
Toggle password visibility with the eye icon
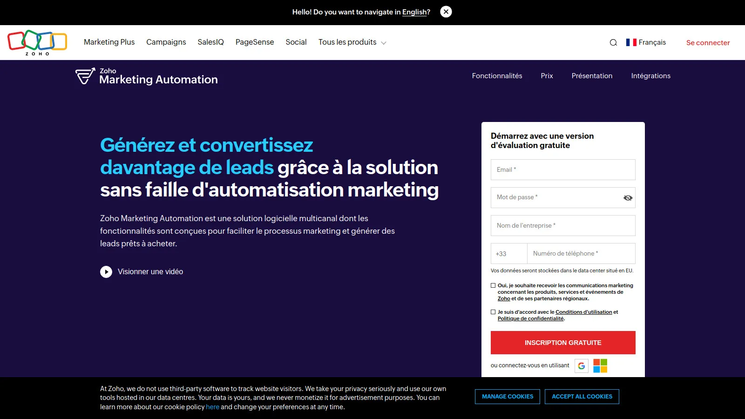[x=628, y=197]
